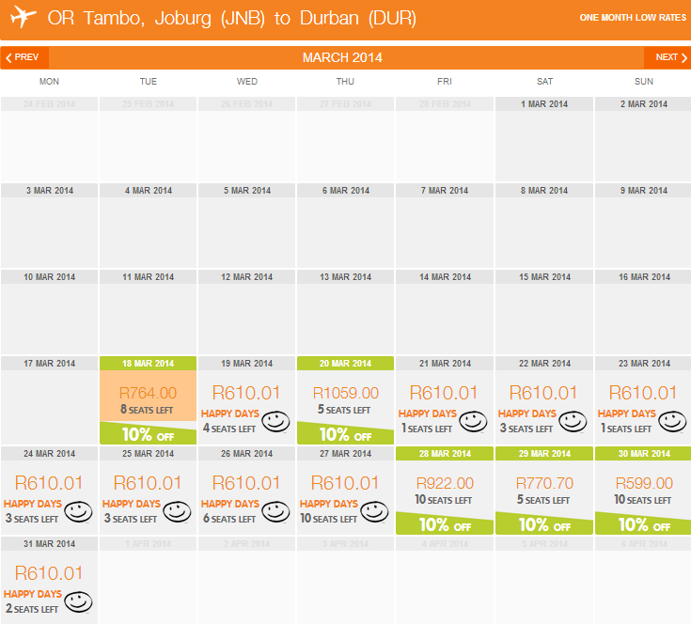Select the R922.00 fare on 28 Mar

click(445, 483)
